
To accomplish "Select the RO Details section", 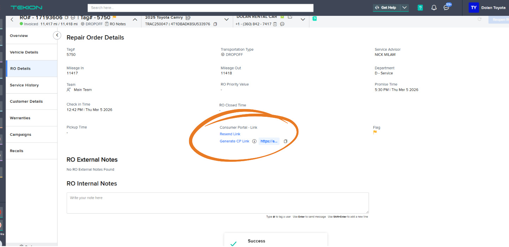I will (31, 69).
